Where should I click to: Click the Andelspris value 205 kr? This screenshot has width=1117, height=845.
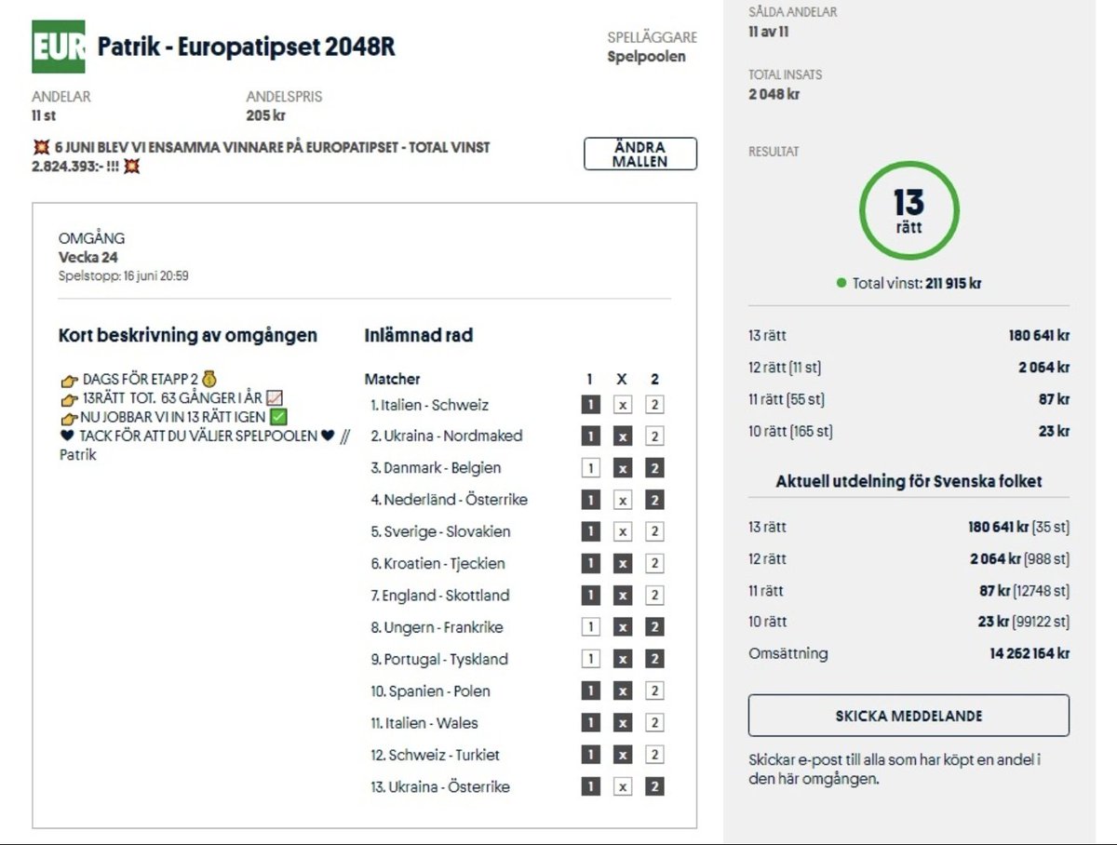pyautogui.click(x=265, y=116)
